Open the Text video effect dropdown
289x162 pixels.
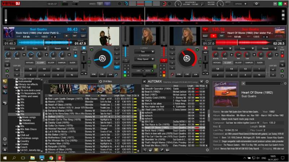(x=144, y=51)
